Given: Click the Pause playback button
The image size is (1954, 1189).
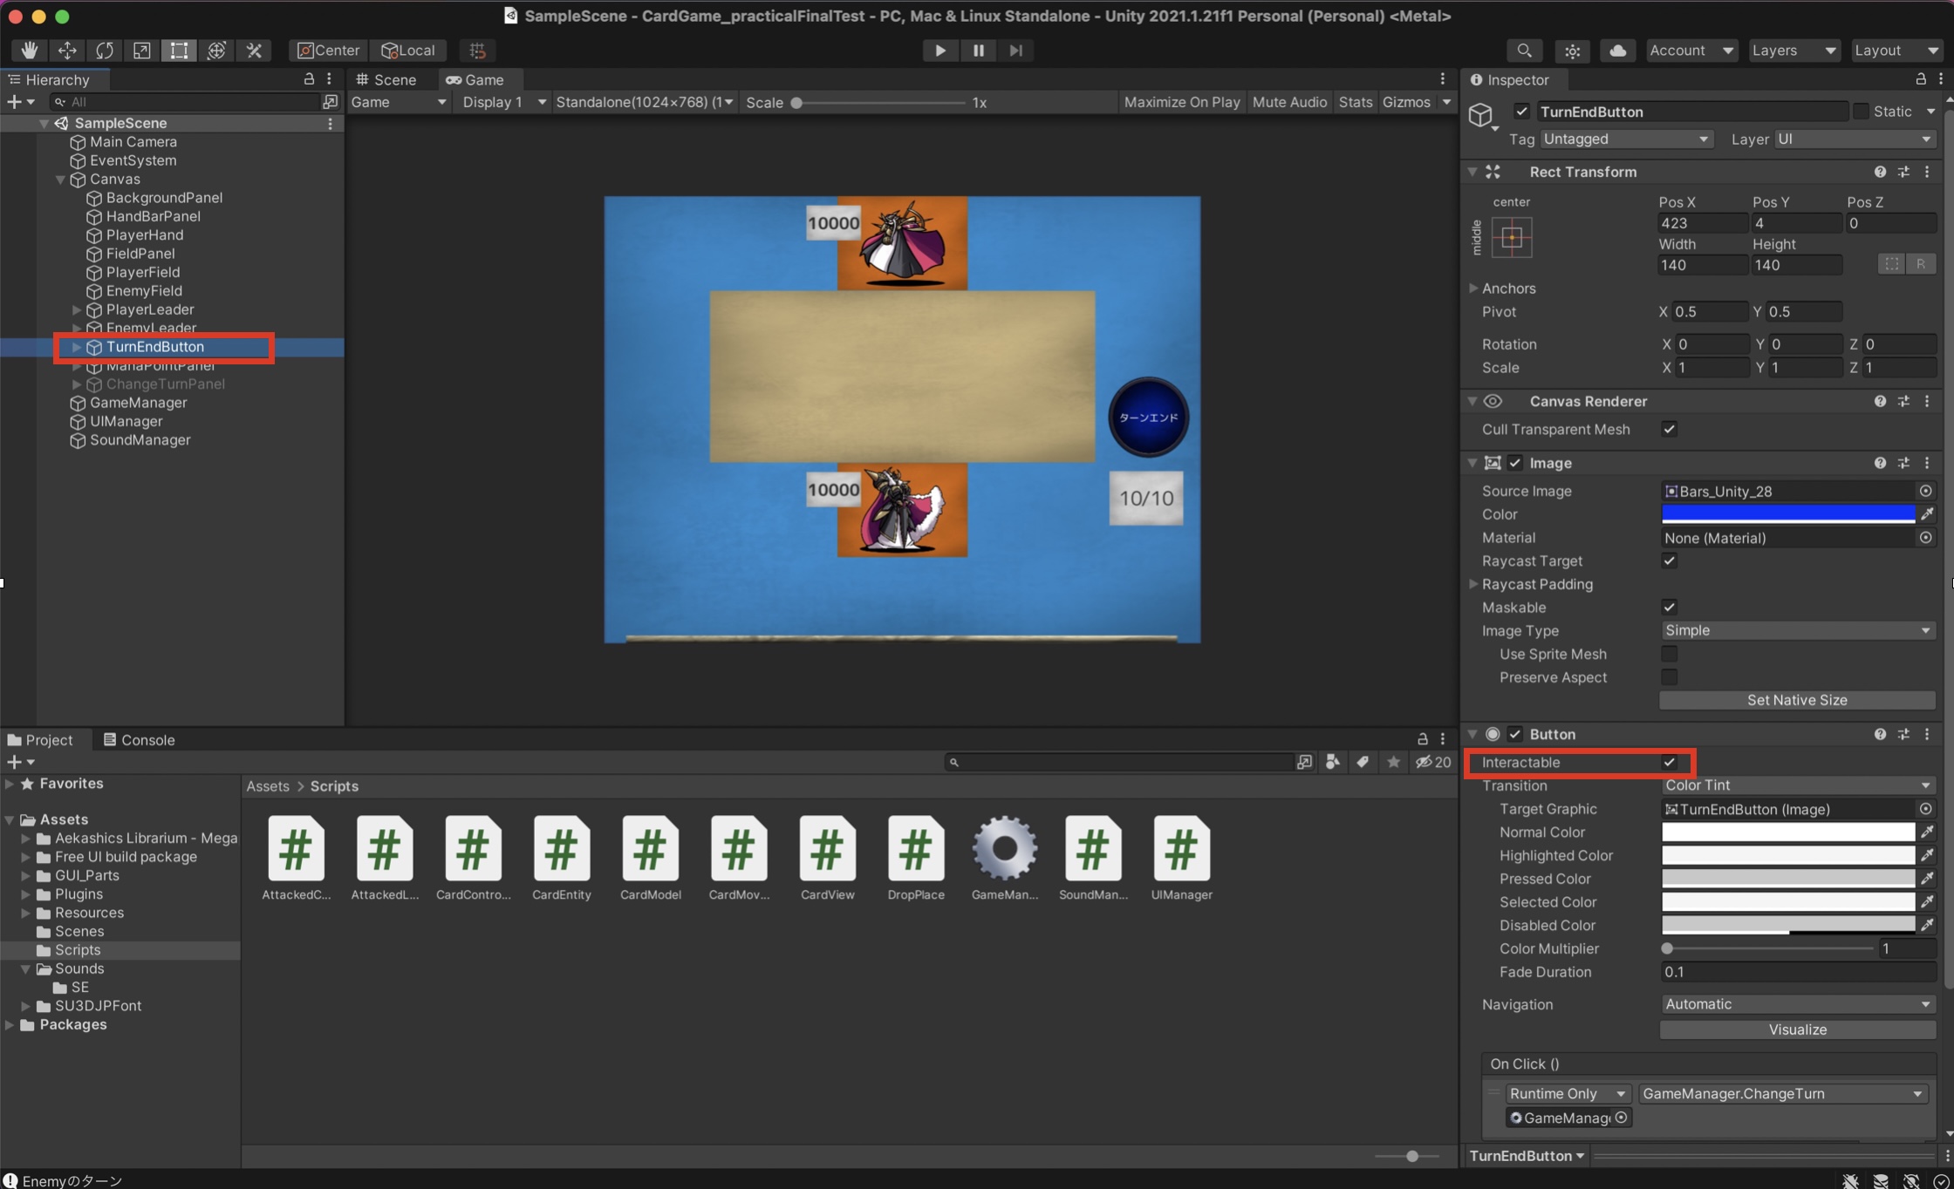Looking at the screenshot, I should (978, 51).
